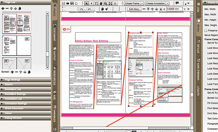Save the document with the floppy icon
The height and width of the screenshot is (132, 218).
(72, 3)
